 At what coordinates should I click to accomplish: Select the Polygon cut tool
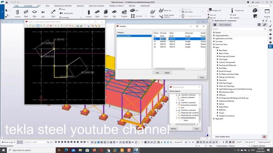[214, 10]
